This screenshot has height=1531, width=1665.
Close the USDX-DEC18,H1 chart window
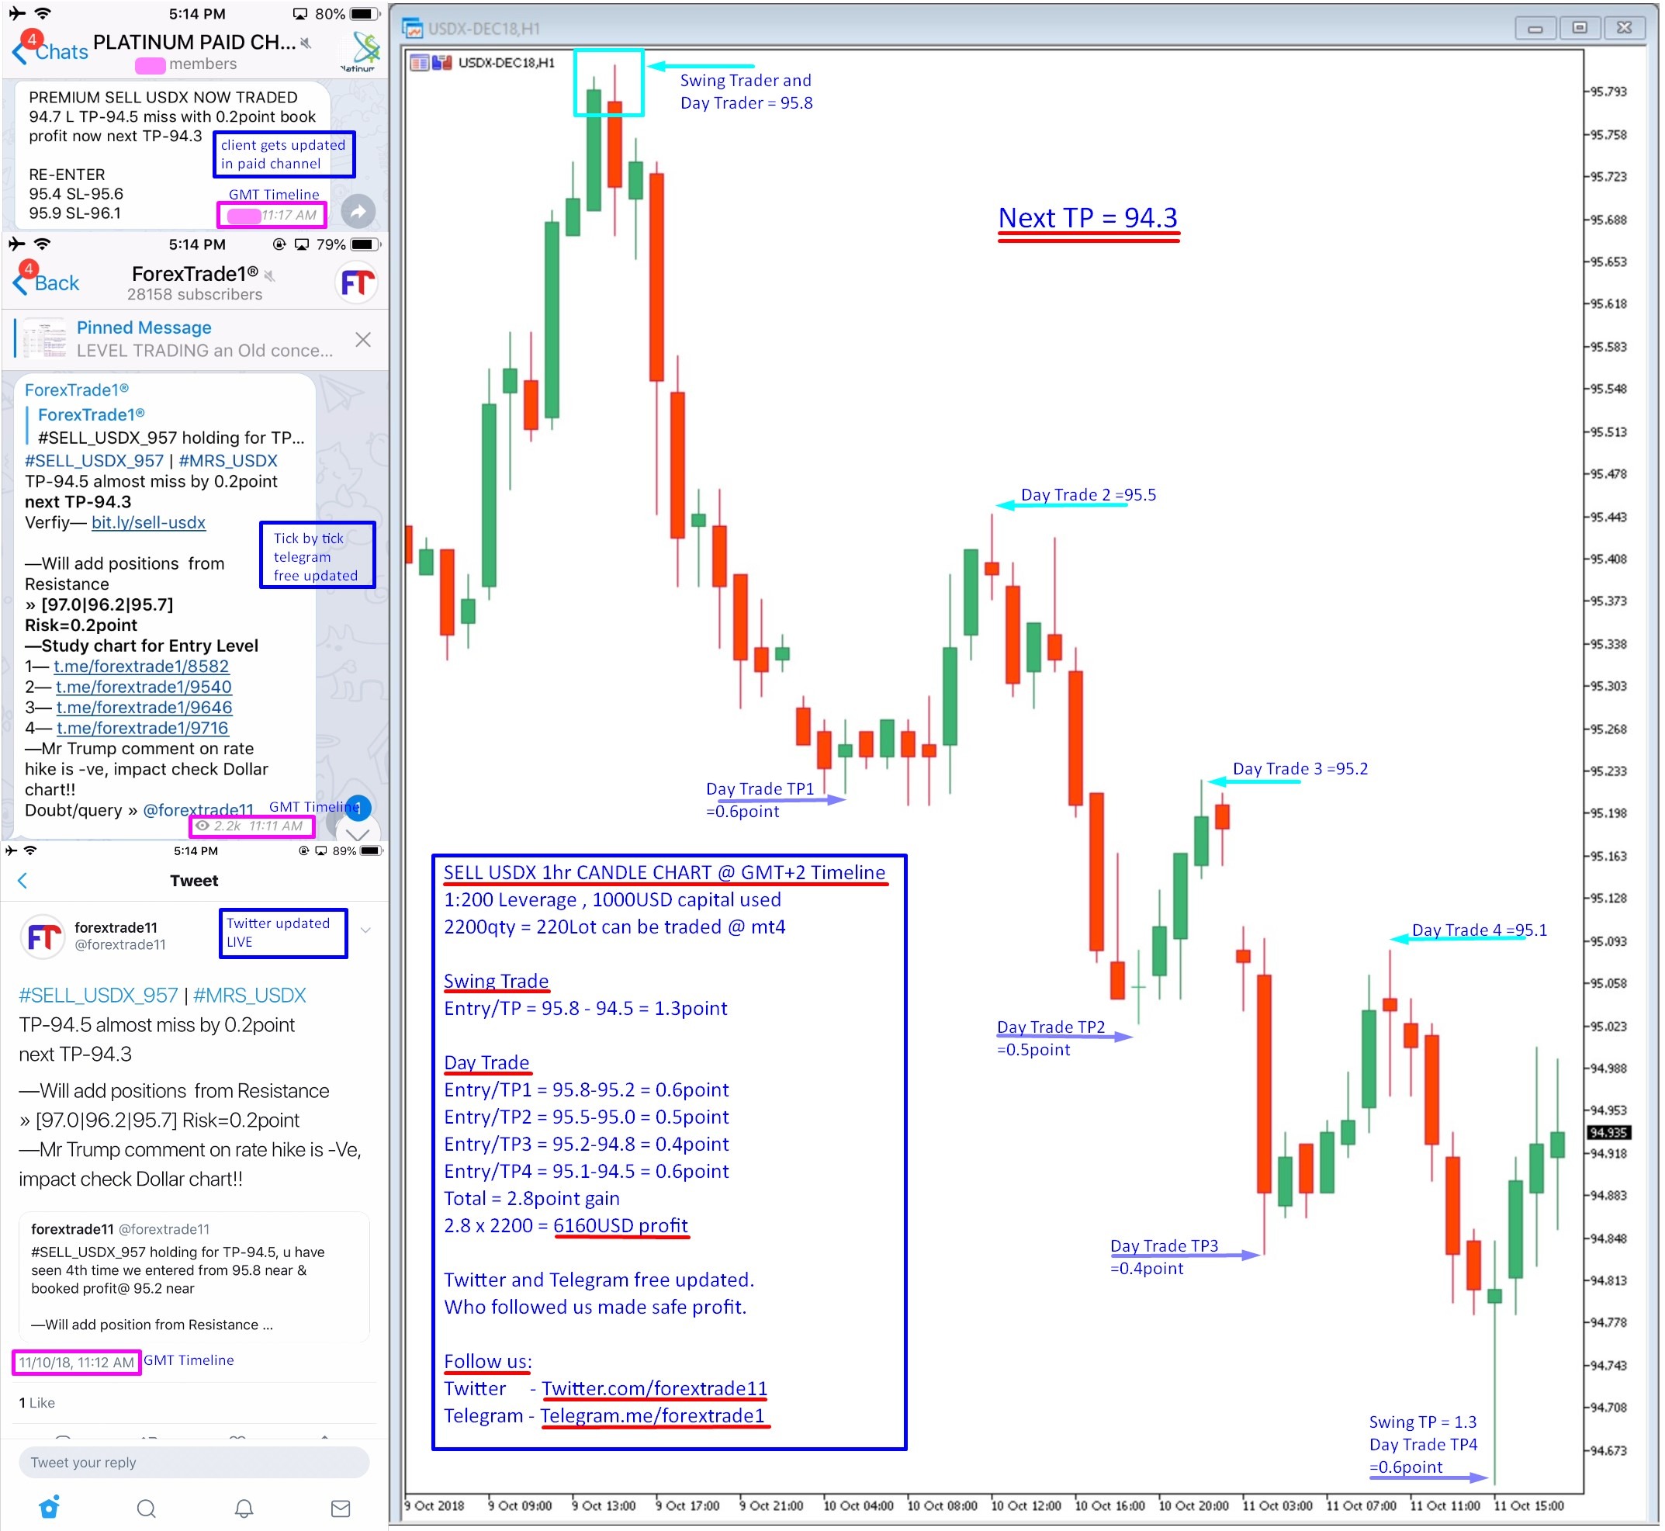[x=1624, y=28]
